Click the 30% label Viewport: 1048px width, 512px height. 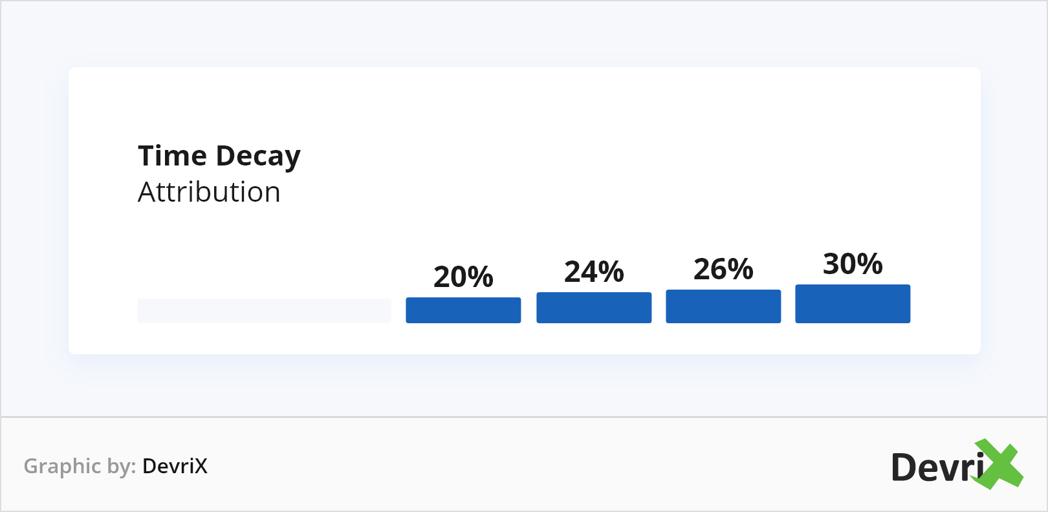(x=853, y=264)
